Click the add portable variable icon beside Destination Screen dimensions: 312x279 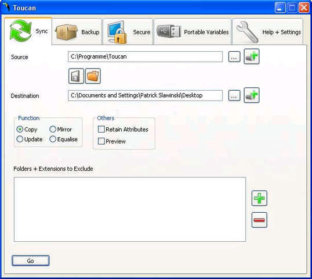pyautogui.click(x=252, y=95)
